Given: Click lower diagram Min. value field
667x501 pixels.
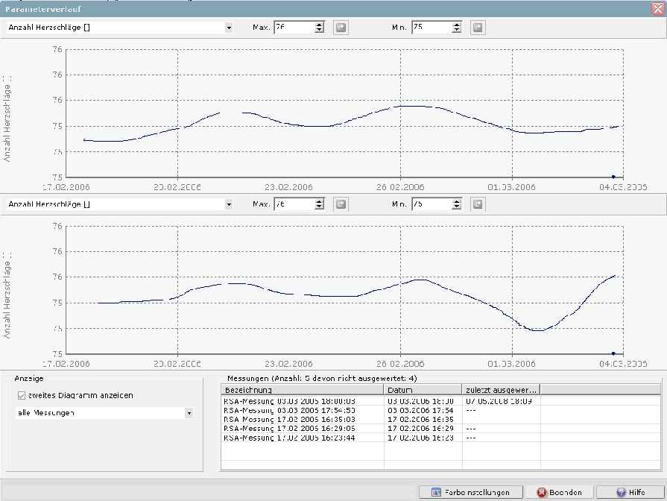Looking at the screenshot, I should pos(431,204).
